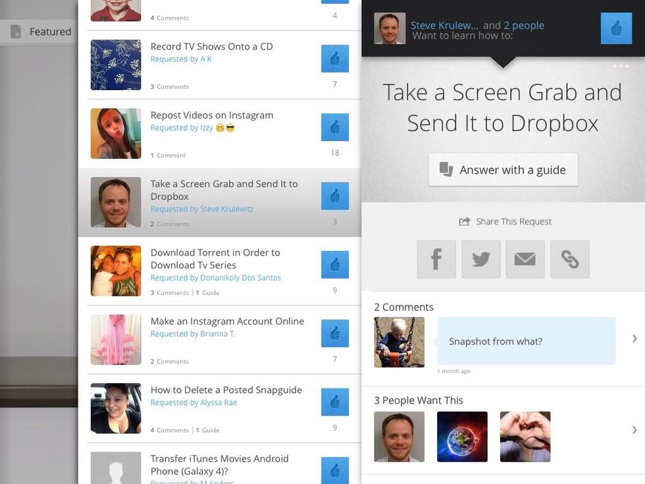Share the request on Twitter
Screen dimensions: 645x484
[x=480, y=259]
